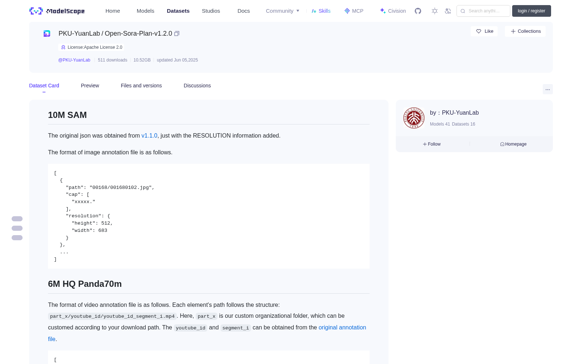This screenshot has width=582, height=364.
Task: Click the 511 downloads text
Action: (x=112, y=60)
